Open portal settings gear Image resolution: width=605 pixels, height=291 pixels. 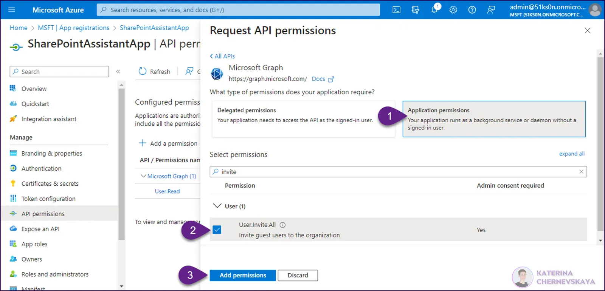coord(453,10)
